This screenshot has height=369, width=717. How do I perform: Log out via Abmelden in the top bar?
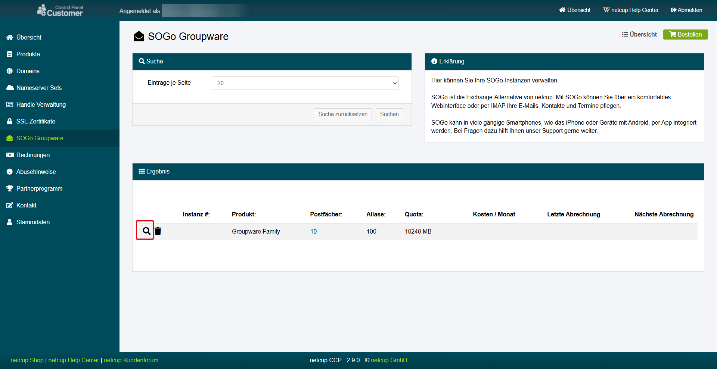point(686,10)
